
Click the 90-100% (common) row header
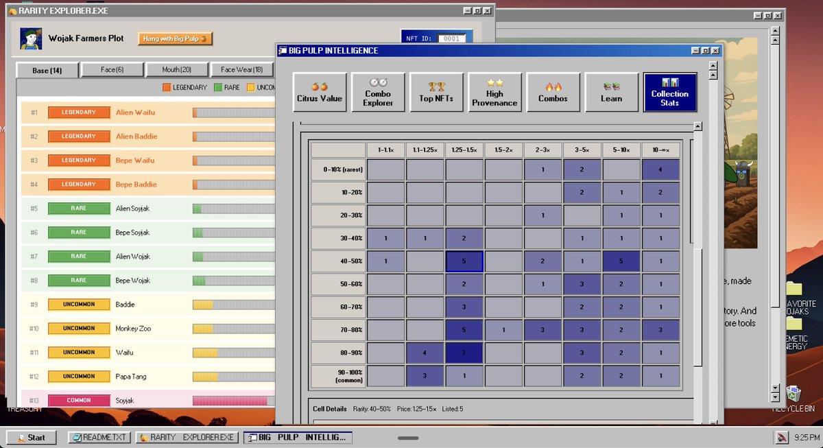(338, 376)
